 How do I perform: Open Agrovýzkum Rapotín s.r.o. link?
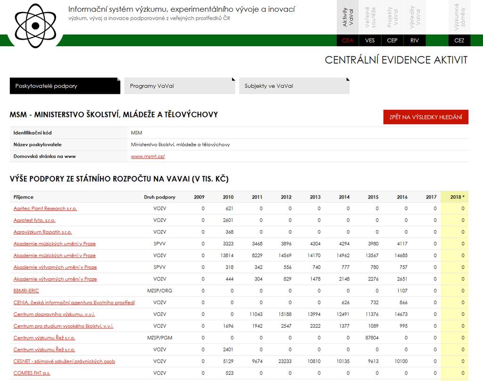(42, 232)
